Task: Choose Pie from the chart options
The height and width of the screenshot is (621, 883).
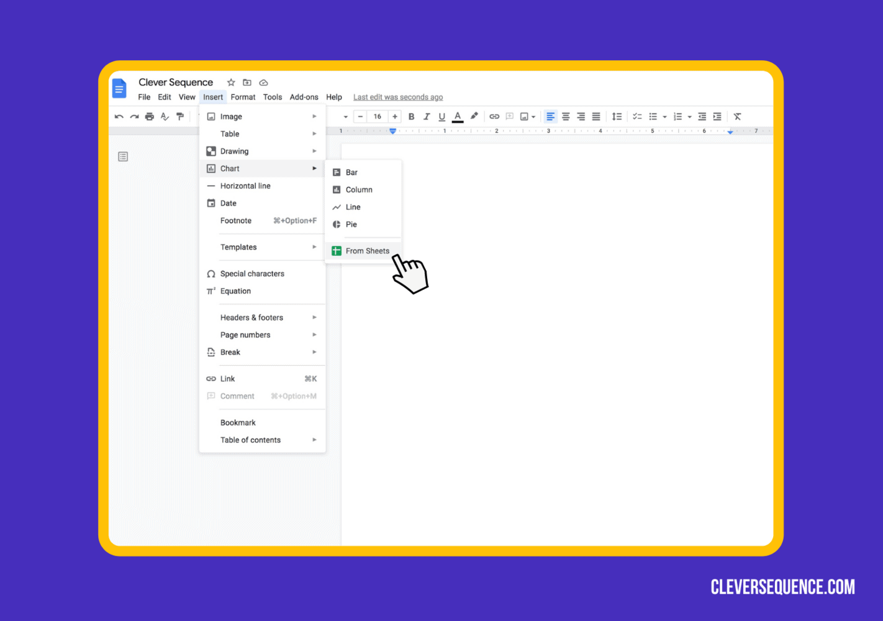Action: pos(351,224)
